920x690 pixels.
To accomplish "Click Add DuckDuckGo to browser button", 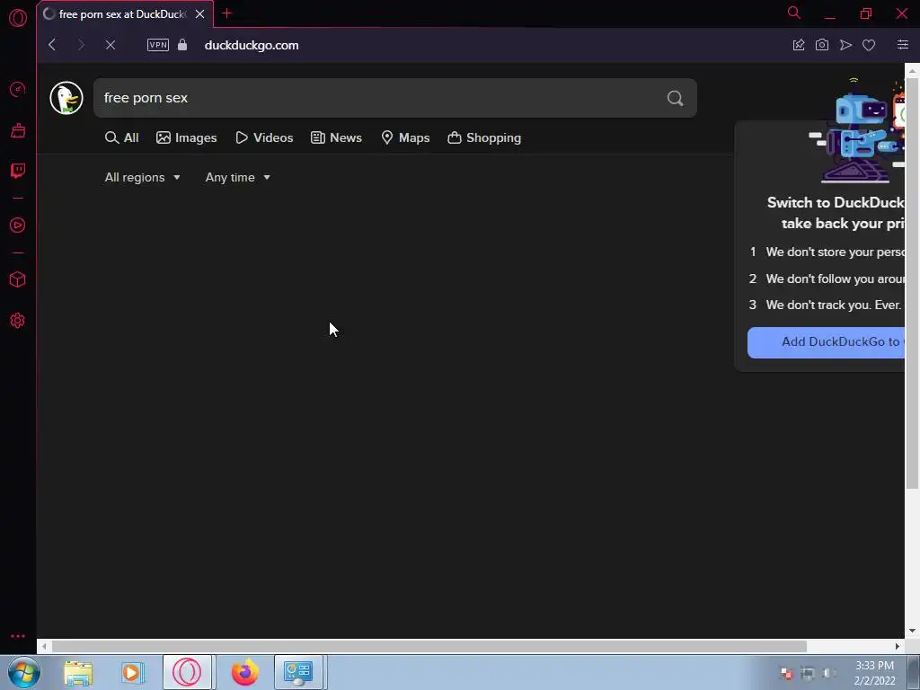I will pos(827,342).
